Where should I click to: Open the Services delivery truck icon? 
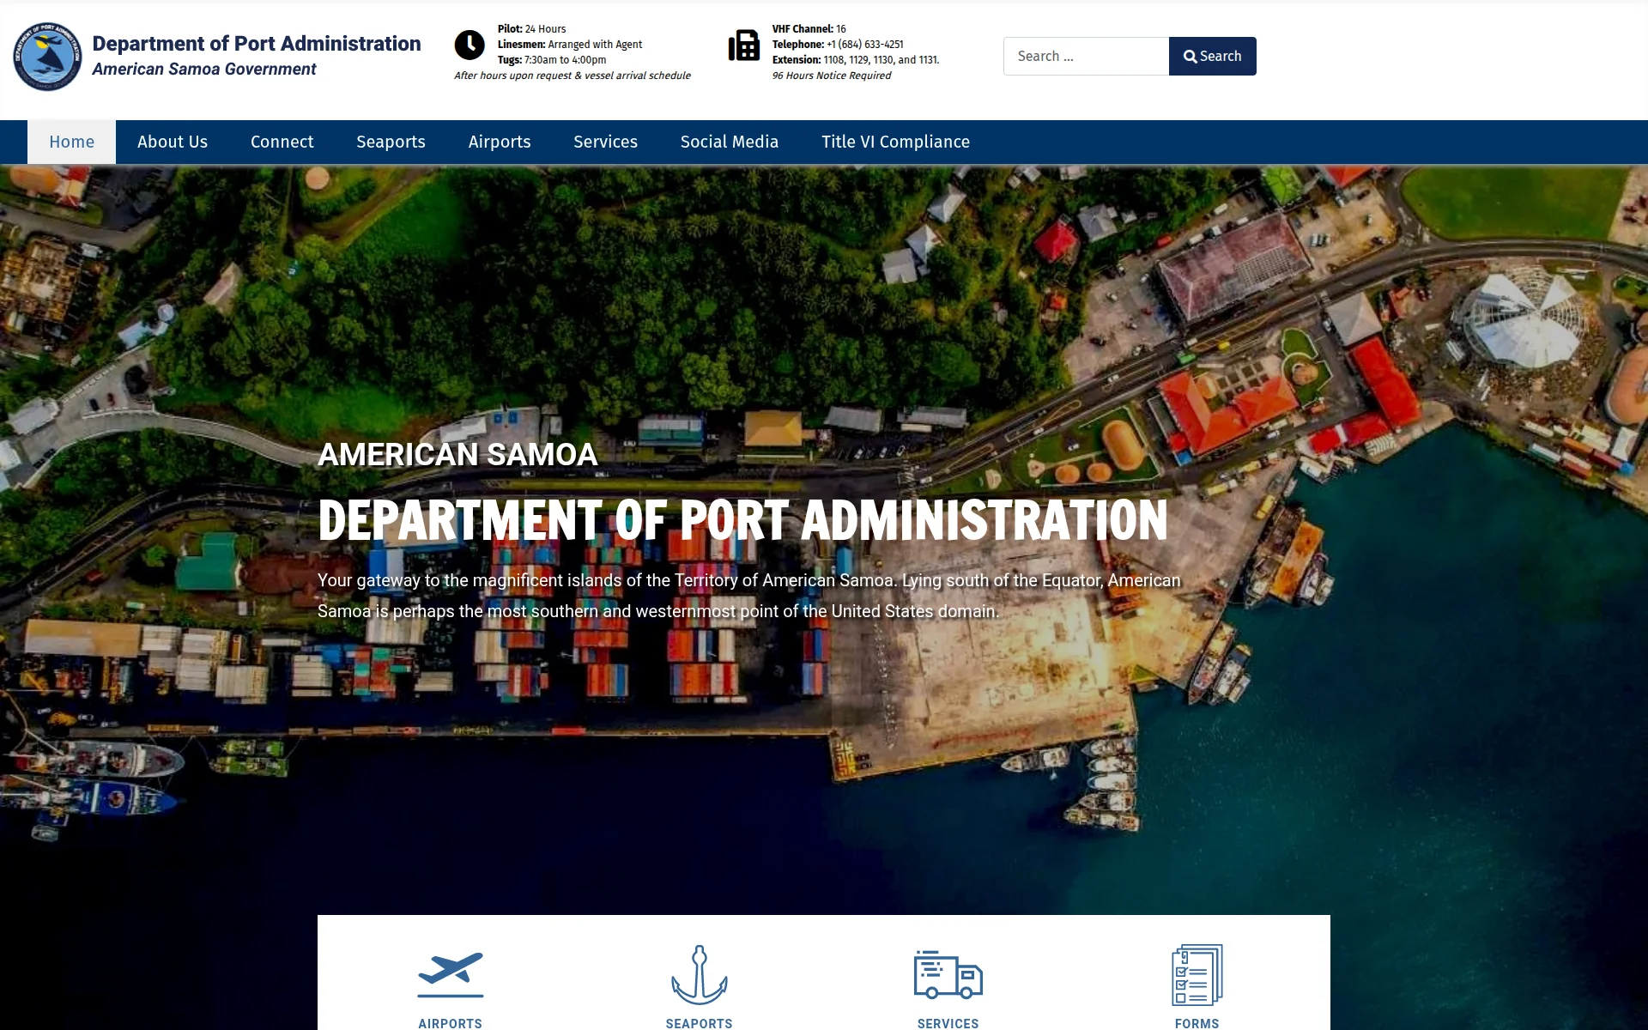coord(948,975)
